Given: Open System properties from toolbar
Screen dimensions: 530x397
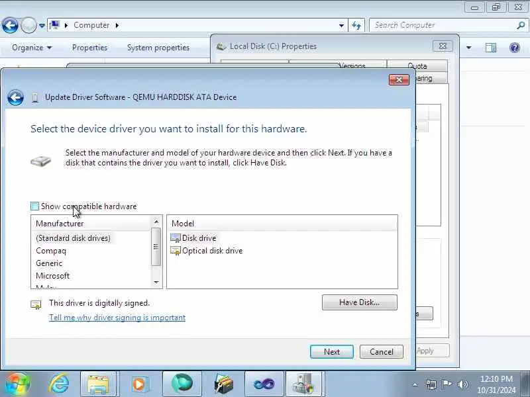Looking at the screenshot, I should [158, 48].
